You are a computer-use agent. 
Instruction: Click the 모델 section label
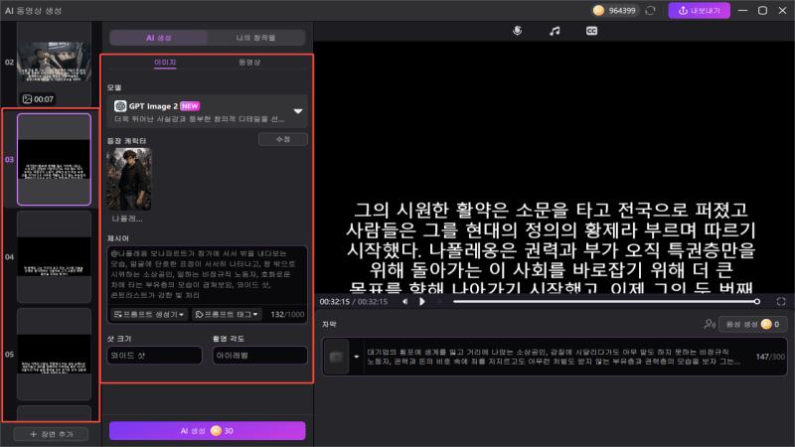click(x=114, y=87)
